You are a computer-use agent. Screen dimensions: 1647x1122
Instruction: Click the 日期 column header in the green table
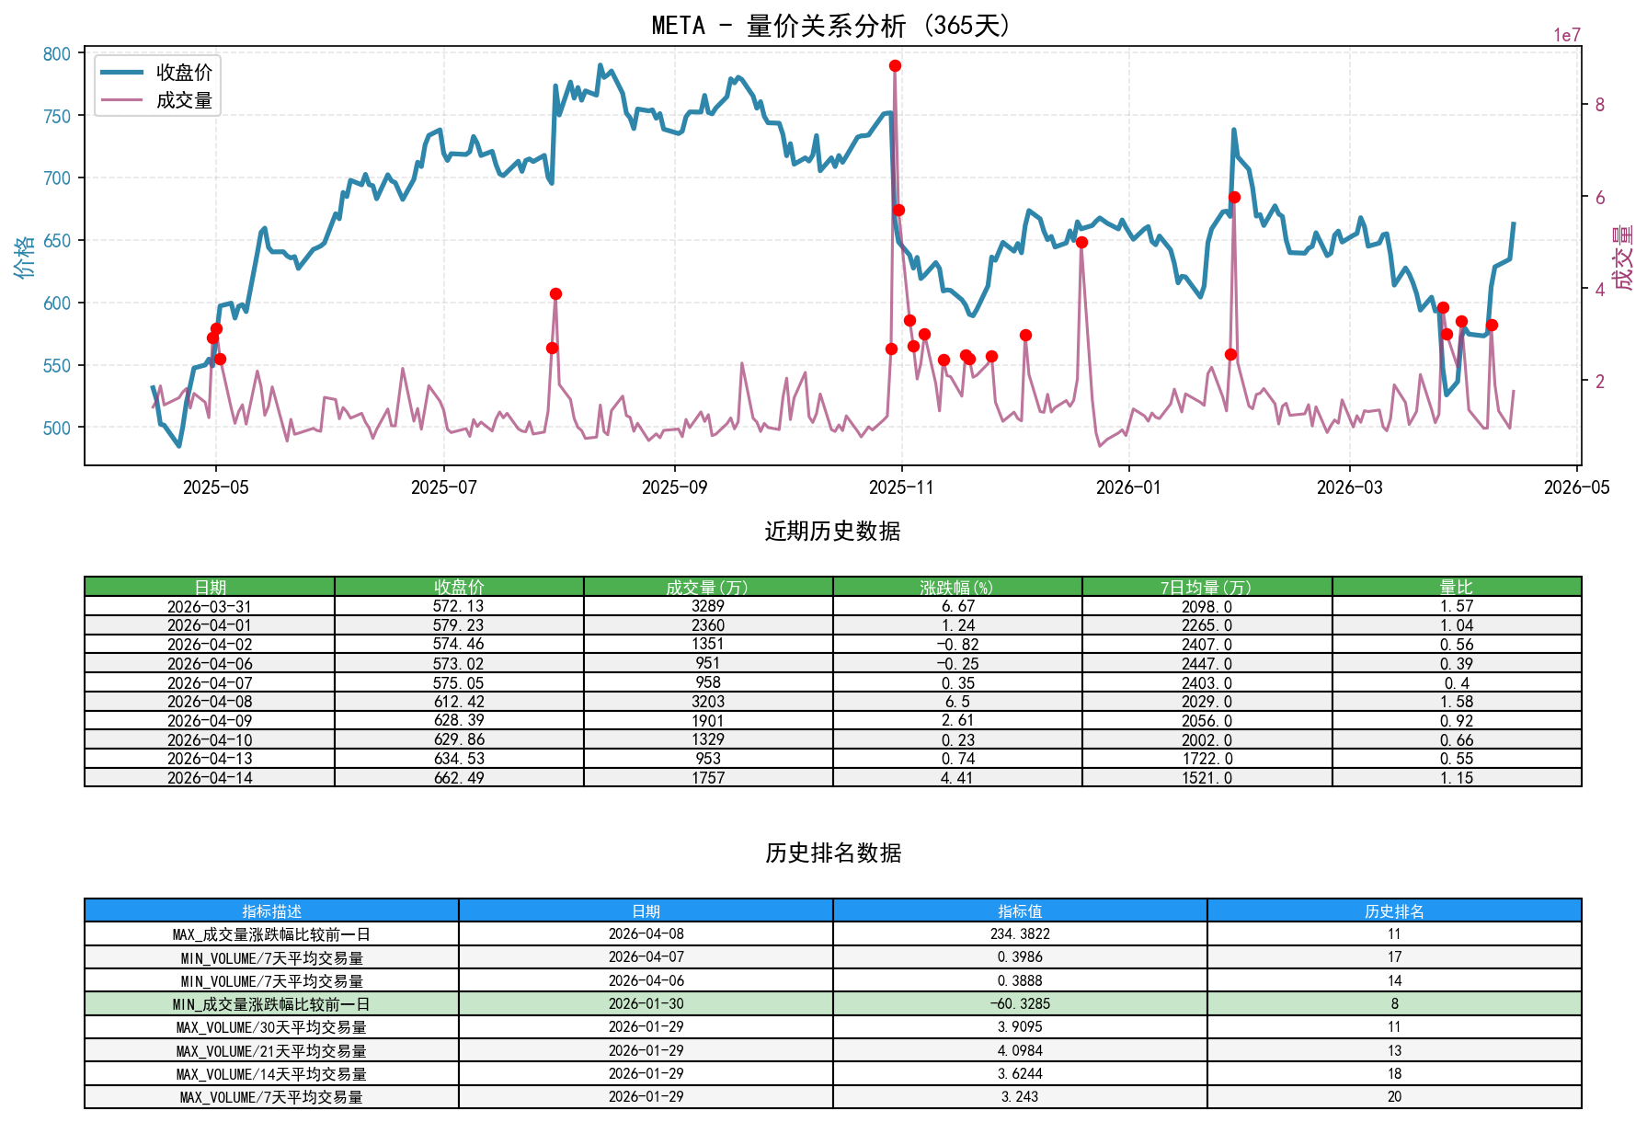pos(210,587)
